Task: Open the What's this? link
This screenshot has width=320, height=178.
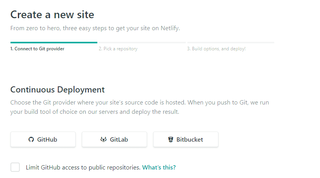Action: click(x=159, y=168)
